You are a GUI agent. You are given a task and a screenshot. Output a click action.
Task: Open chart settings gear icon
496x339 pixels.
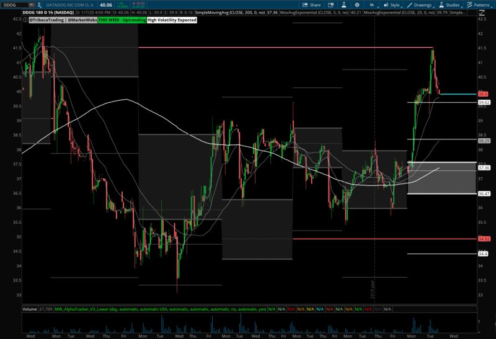[357, 5]
